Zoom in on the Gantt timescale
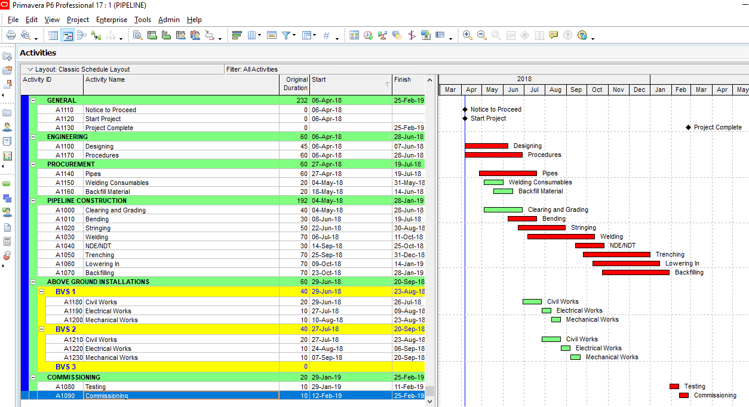The width and height of the screenshot is (749, 407). [x=467, y=35]
